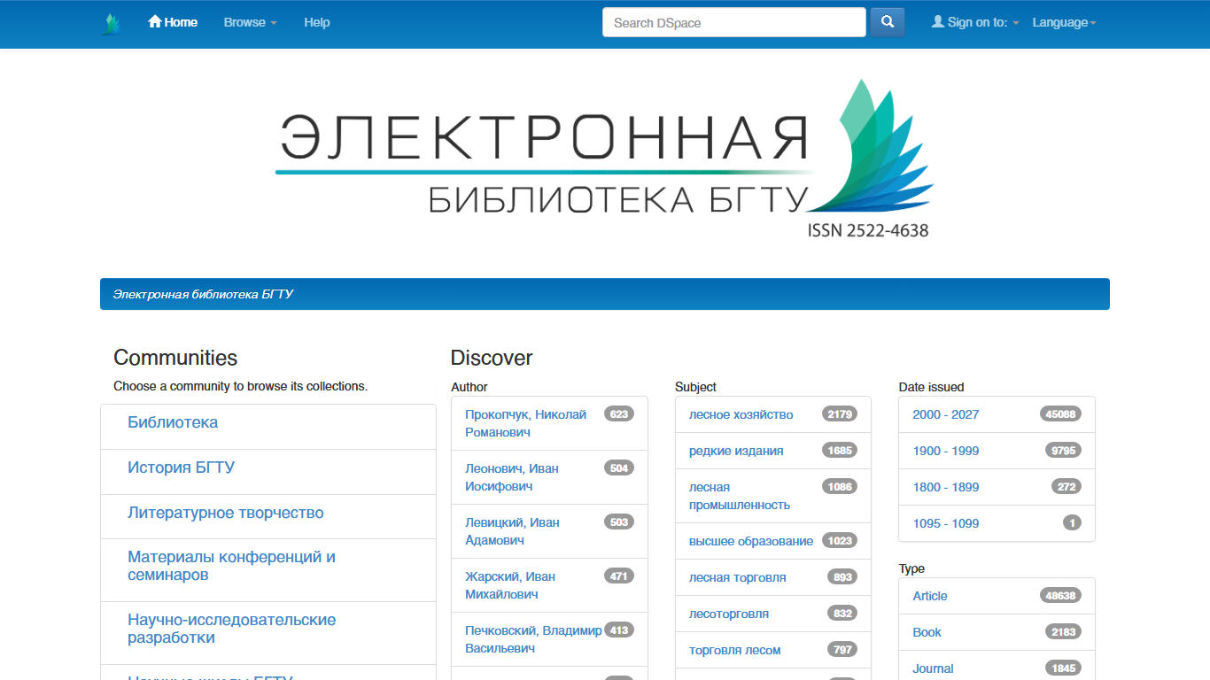This screenshot has width=1210, height=680.
Task: Filter by author Левицкий, Иван Адамович
Action: click(x=512, y=531)
